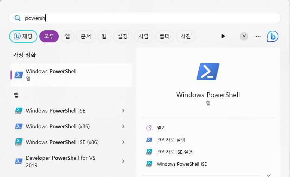Expand Windows PowerShell (x86) chevron

tap(123, 126)
